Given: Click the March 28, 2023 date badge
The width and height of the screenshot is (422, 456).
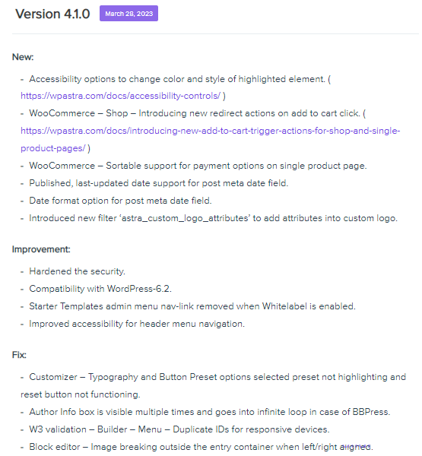Looking at the screenshot, I should coord(129,14).
